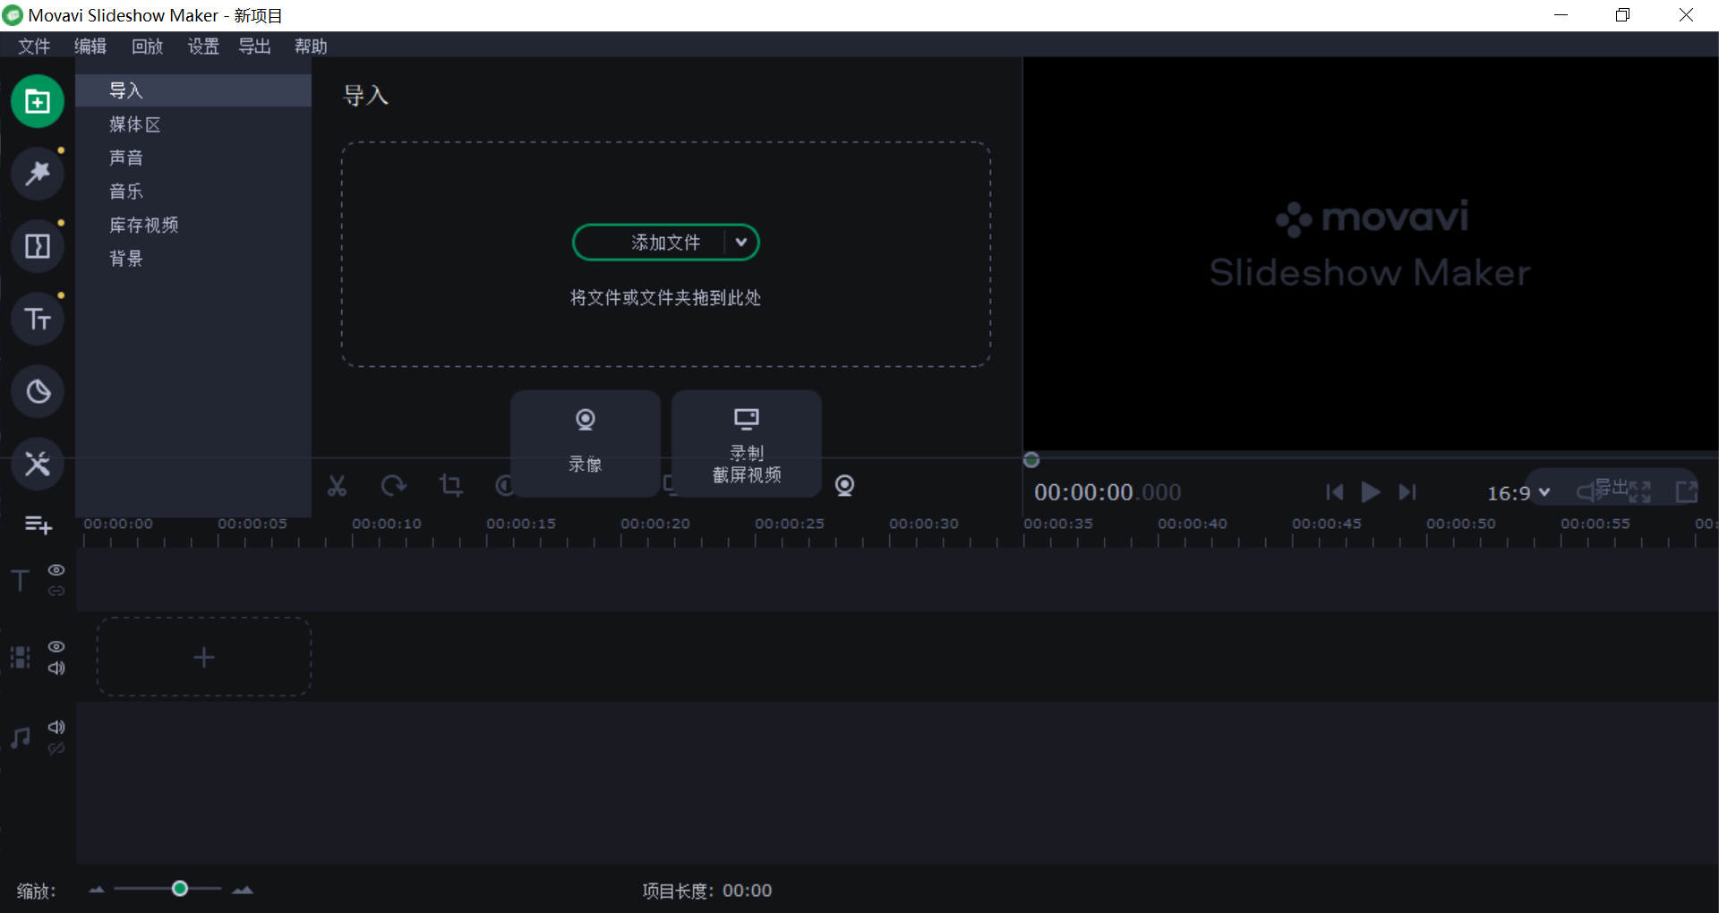The height and width of the screenshot is (913, 1719).
Task: Play the preview
Action: click(x=1370, y=492)
